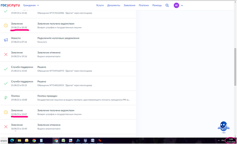Click the 'Государственная пошлина за выдачу паспорта' description
Screen dimensions: 237x144
coord(84,100)
